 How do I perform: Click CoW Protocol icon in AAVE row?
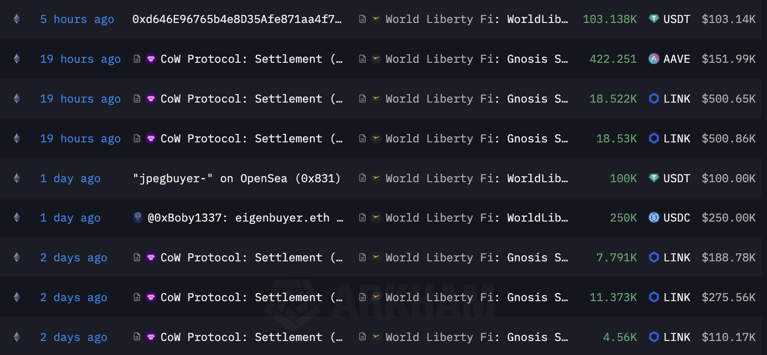tap(151, 59)
